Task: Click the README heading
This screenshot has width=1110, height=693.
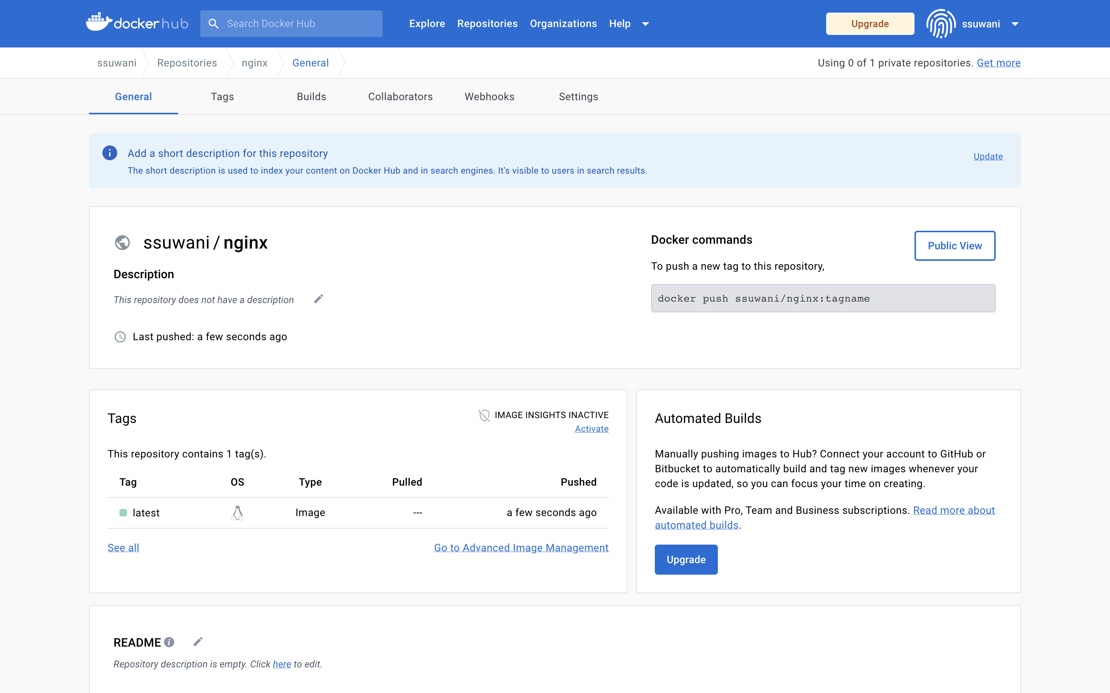Action: 137,643
